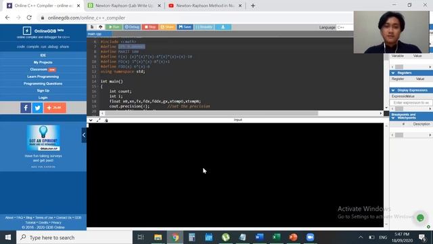Switch to the Newton-Raphson Lab Write Up tab

click(124, 5)
